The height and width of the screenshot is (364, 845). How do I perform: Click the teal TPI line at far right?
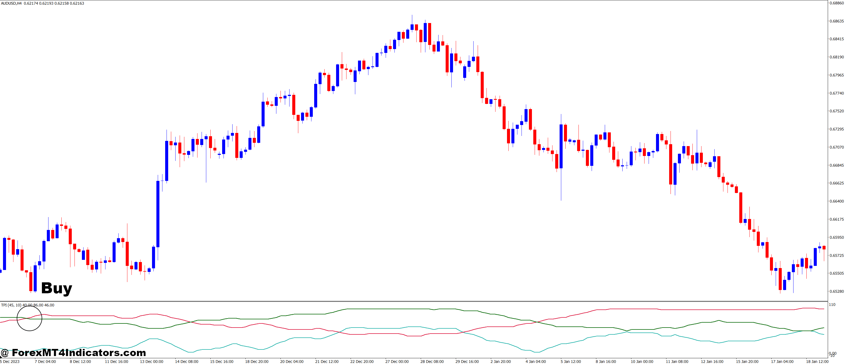click(822, 334)
